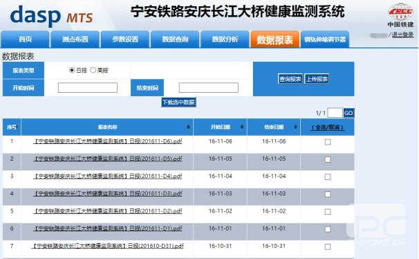Image resolution: width=419 pixels, height=259 pixels.
Task: Select the 周报 radio button
Action: pos(93,70)
